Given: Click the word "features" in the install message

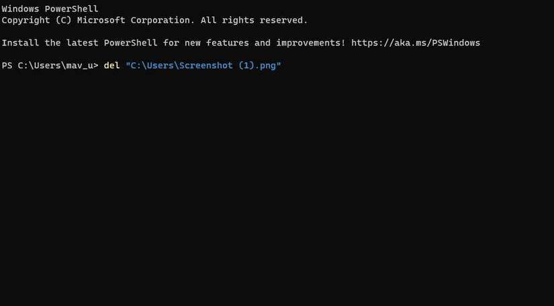Looking at the screenshot, I should point(228,43).
